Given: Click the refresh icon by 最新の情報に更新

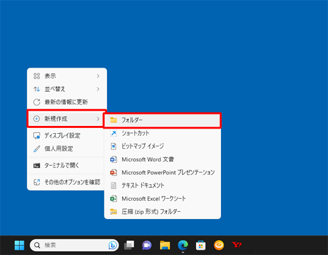Looking at the screenshot, I should click(37, 102).
